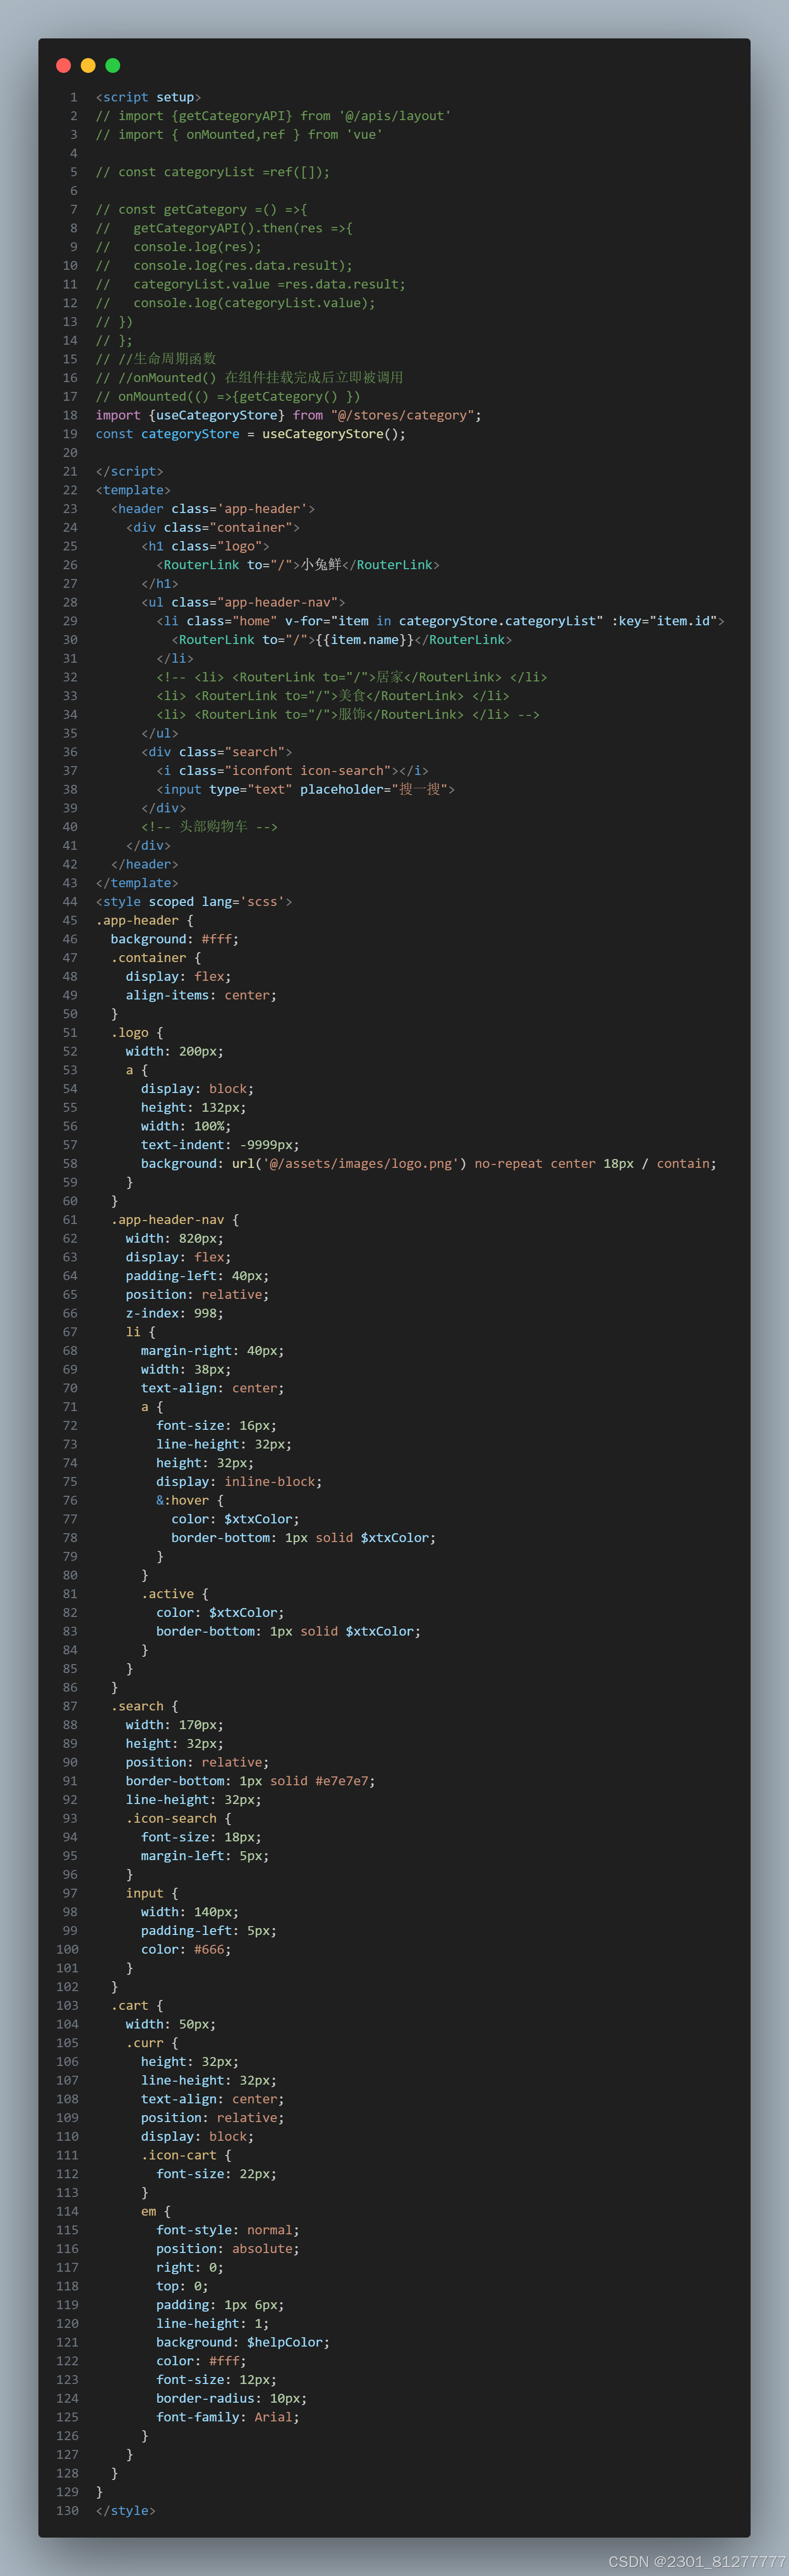
Task: Click the '<div class="search">' tag
Action: tap(216, 752)
